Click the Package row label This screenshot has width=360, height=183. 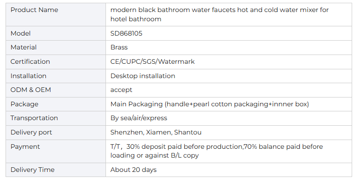pyautogui.click(x=25, y=104)
